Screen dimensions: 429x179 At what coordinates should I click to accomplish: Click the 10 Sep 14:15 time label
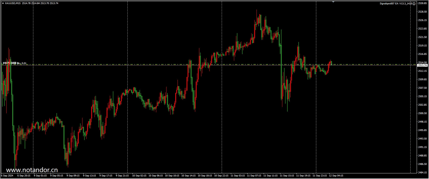pos(189,176)
